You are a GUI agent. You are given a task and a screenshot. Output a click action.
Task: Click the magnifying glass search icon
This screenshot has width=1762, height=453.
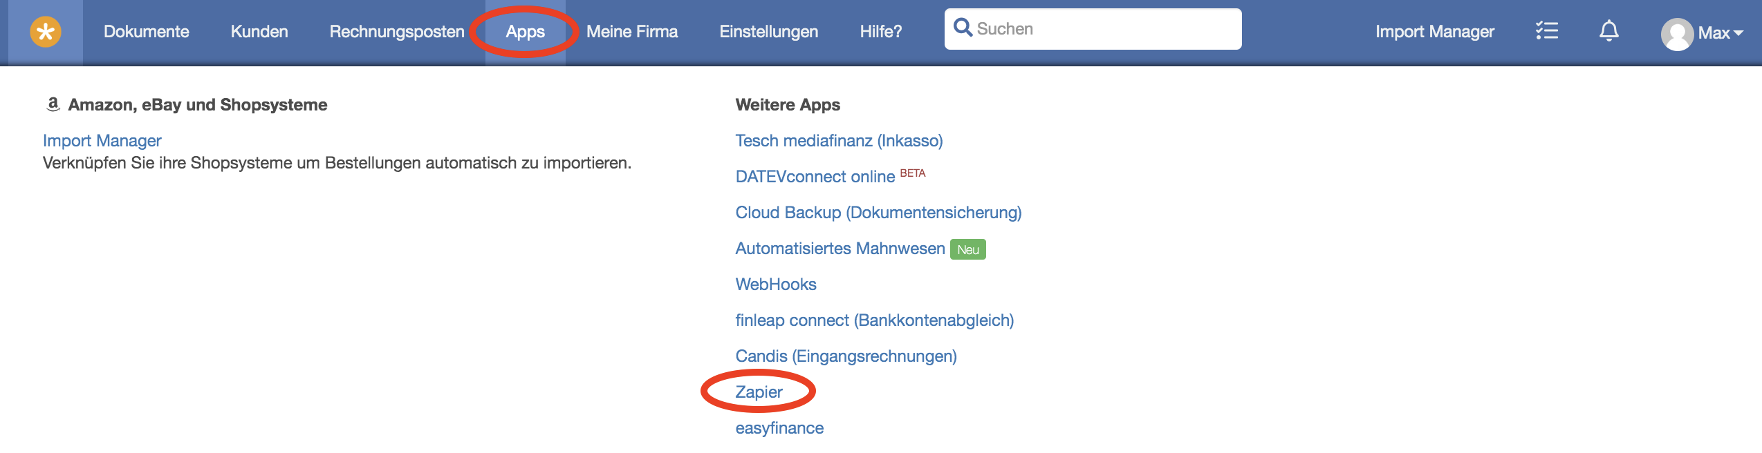click(x=963, y=28)
